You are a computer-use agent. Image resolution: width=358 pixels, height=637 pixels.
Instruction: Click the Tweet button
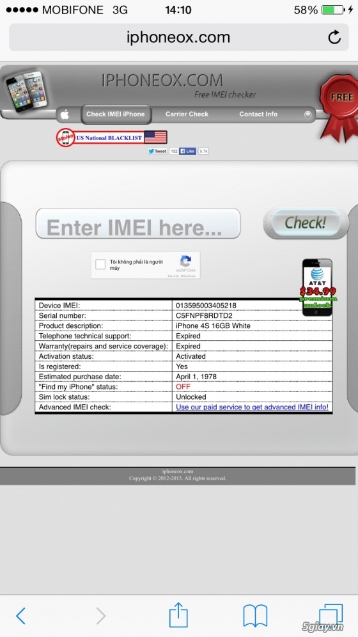[x=157, y=151]
